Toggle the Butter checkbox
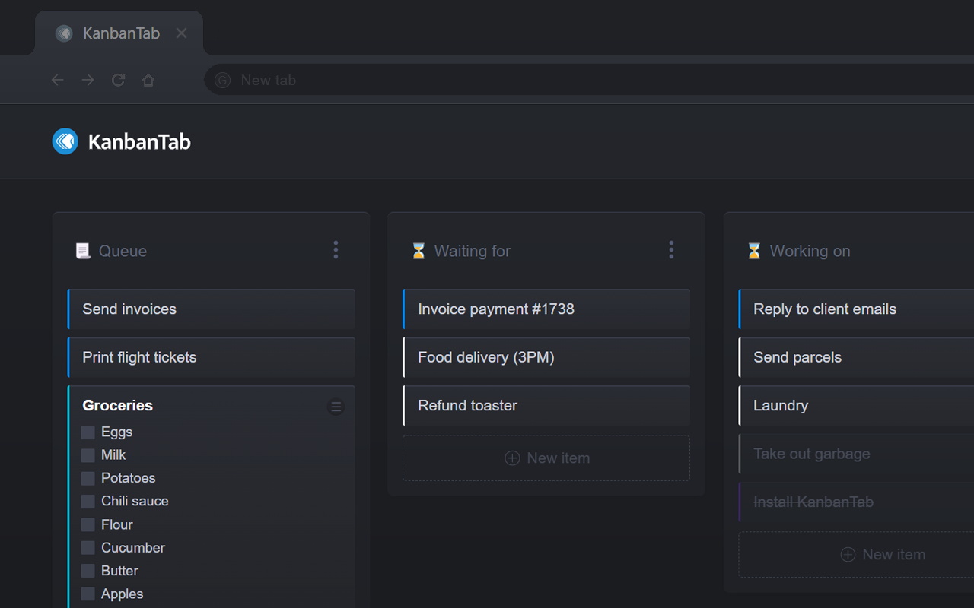The image size is (974, 608). [88, 571]
